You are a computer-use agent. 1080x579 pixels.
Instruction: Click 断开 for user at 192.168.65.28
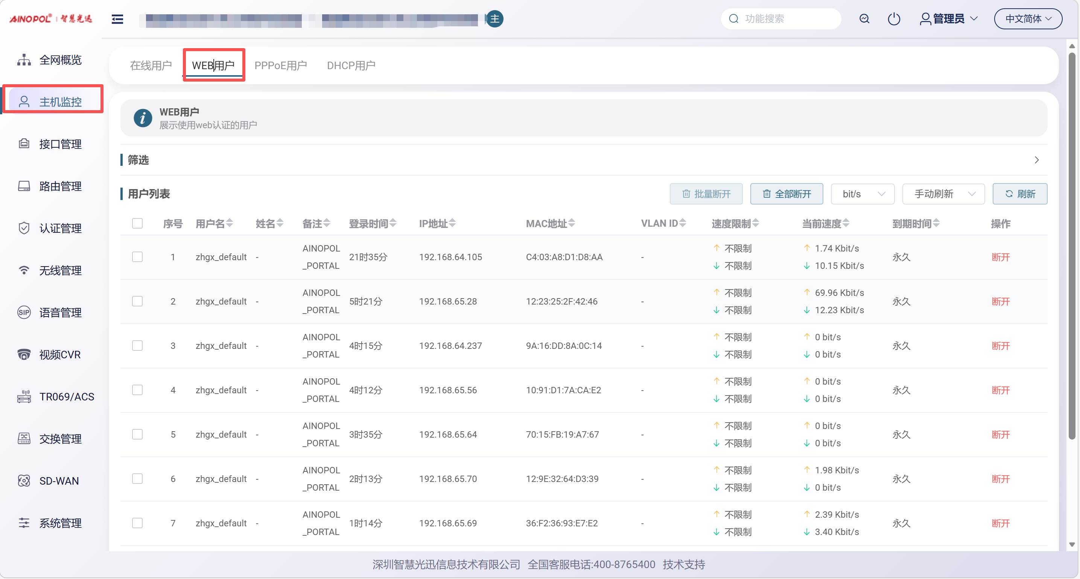[x=1000, y=302]
